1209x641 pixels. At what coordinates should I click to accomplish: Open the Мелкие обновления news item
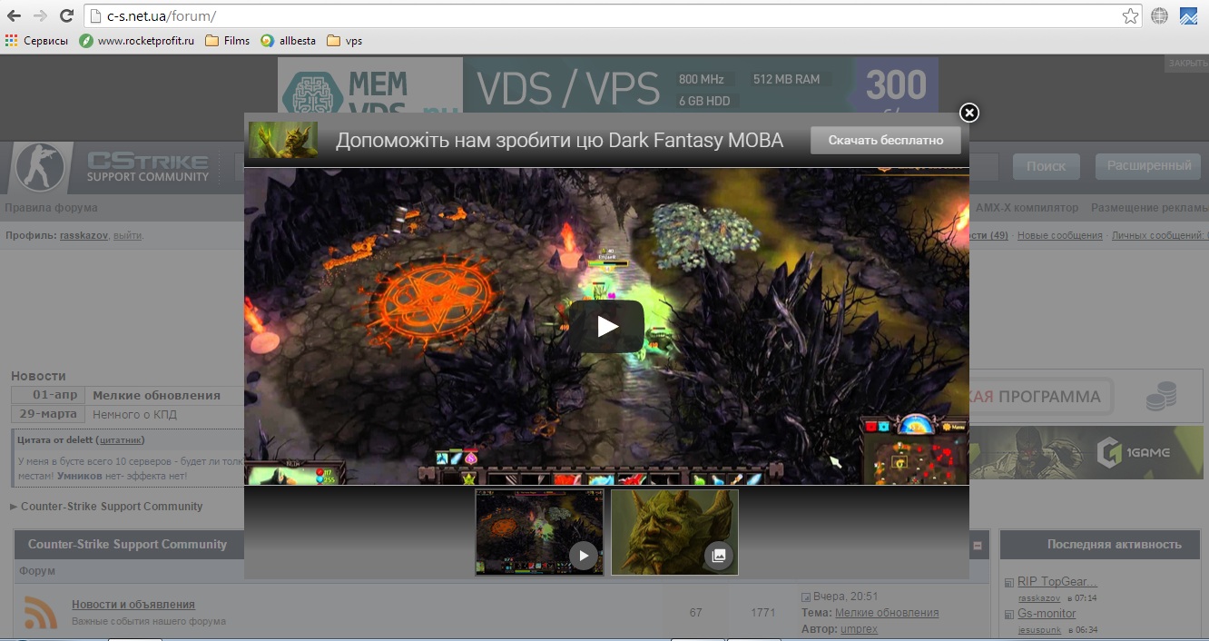[156, 395]
